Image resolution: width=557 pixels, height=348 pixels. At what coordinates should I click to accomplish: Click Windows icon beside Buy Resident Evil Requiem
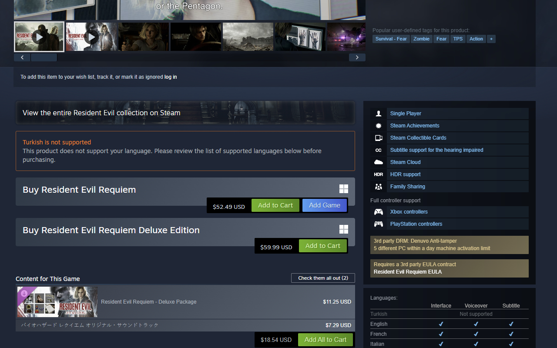[344, 189]
